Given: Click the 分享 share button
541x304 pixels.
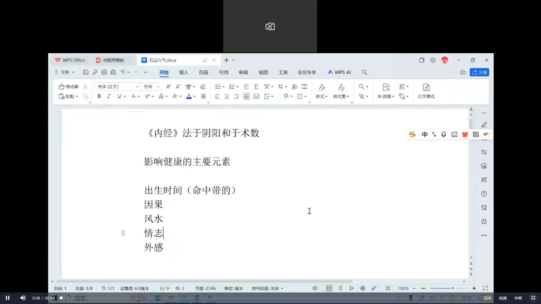Looking at the screenshot, I should pos(479,72).
